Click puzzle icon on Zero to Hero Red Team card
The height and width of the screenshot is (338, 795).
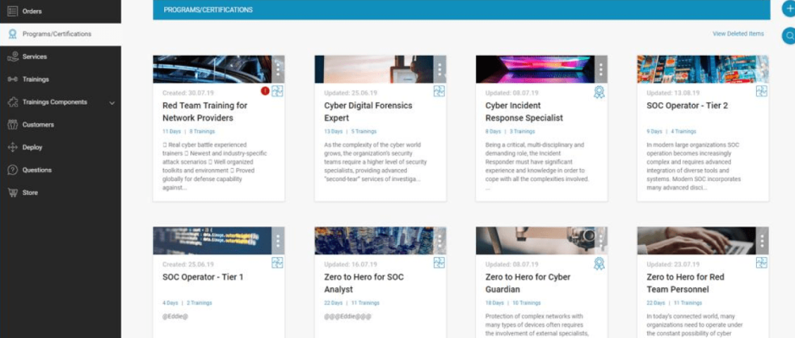761,263
